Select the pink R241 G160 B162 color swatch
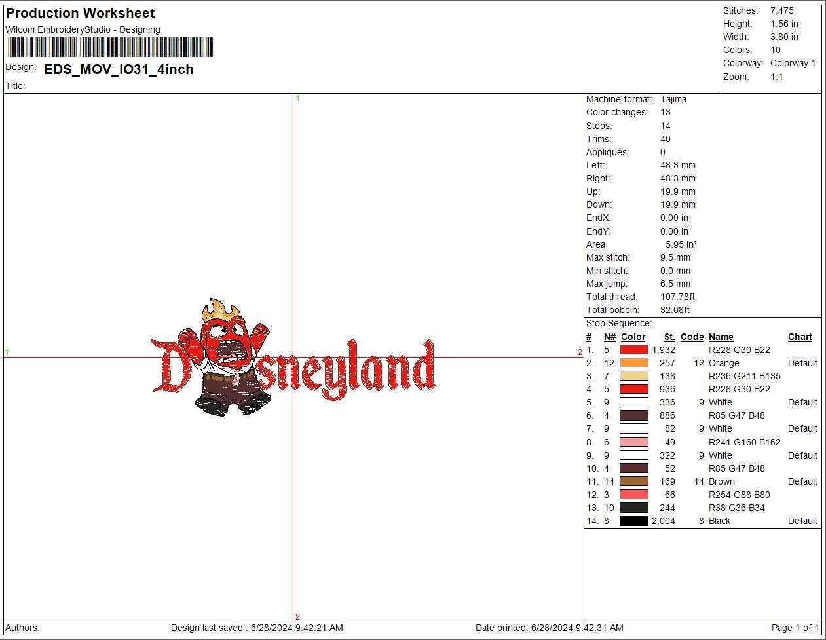The width and height of the screenshot is (826, 640). (633, 442)
